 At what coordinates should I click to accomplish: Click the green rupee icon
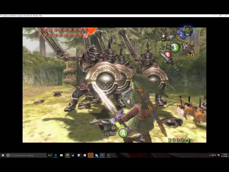pyautogui.click(x=187, y=140)
